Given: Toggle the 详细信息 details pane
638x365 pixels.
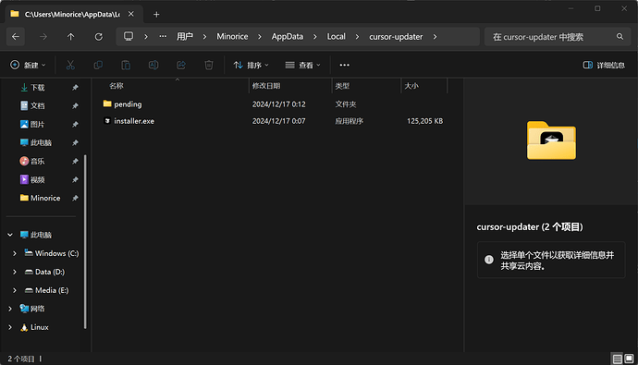Looking at the screenshot, I should pos(604,65).
